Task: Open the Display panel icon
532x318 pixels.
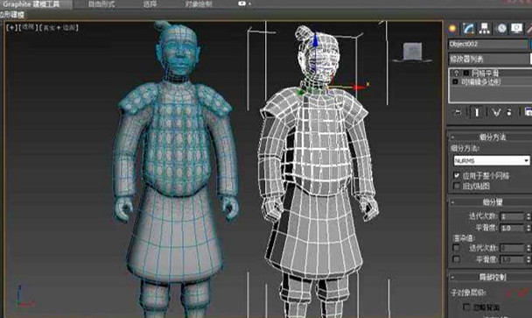Action: coord(516,29)
